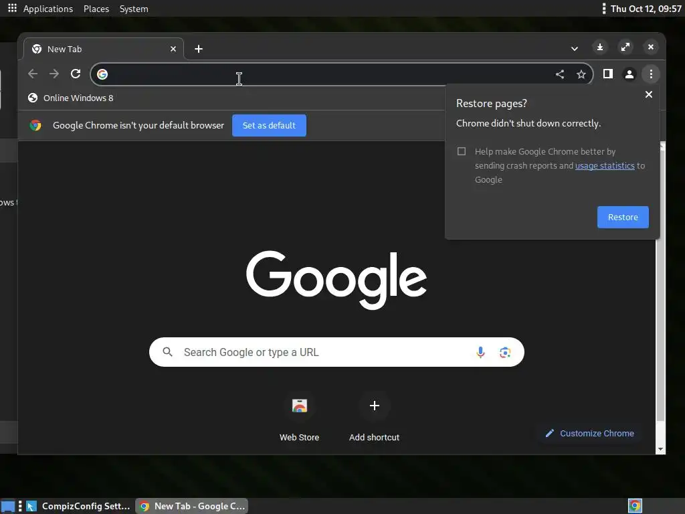Click the page vertical scrollbar
Viewport: 685px width, 514px height.
point(660,284)
